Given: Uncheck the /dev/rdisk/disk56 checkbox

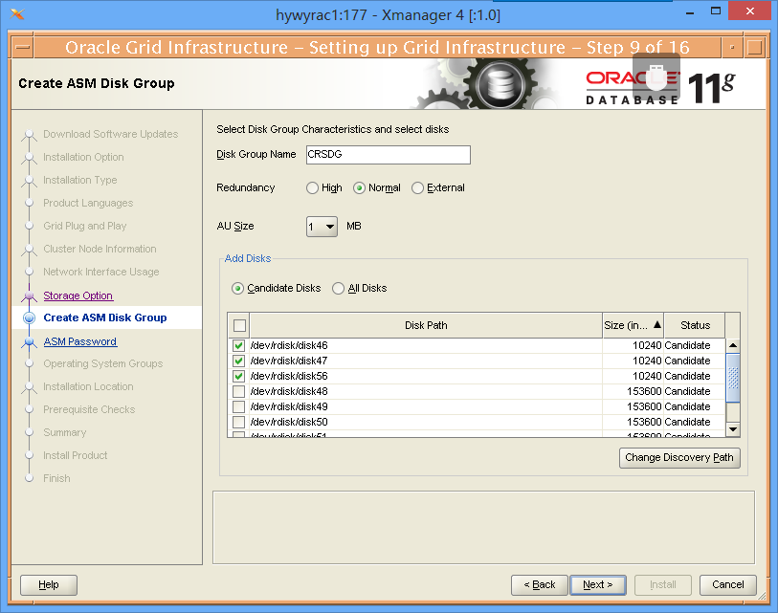Looking at the screenshot, I should point(238,377).
